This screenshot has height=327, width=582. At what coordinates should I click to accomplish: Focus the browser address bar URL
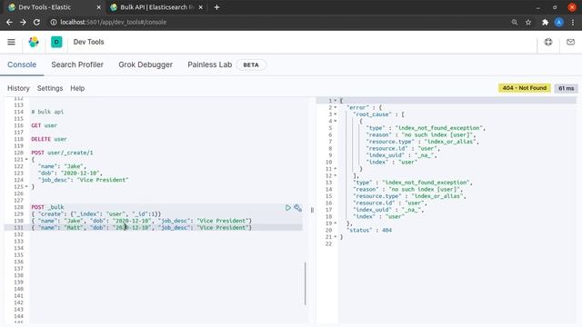pyautogui.click(x=113, y=22)
